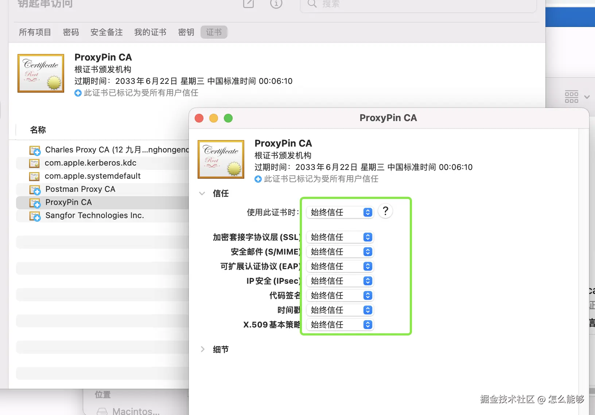Image resolution: width=595 pixels, height=415 pixels.
Task: Open the 代码签名 trust dropdown
Action: [x=340, y=295]
